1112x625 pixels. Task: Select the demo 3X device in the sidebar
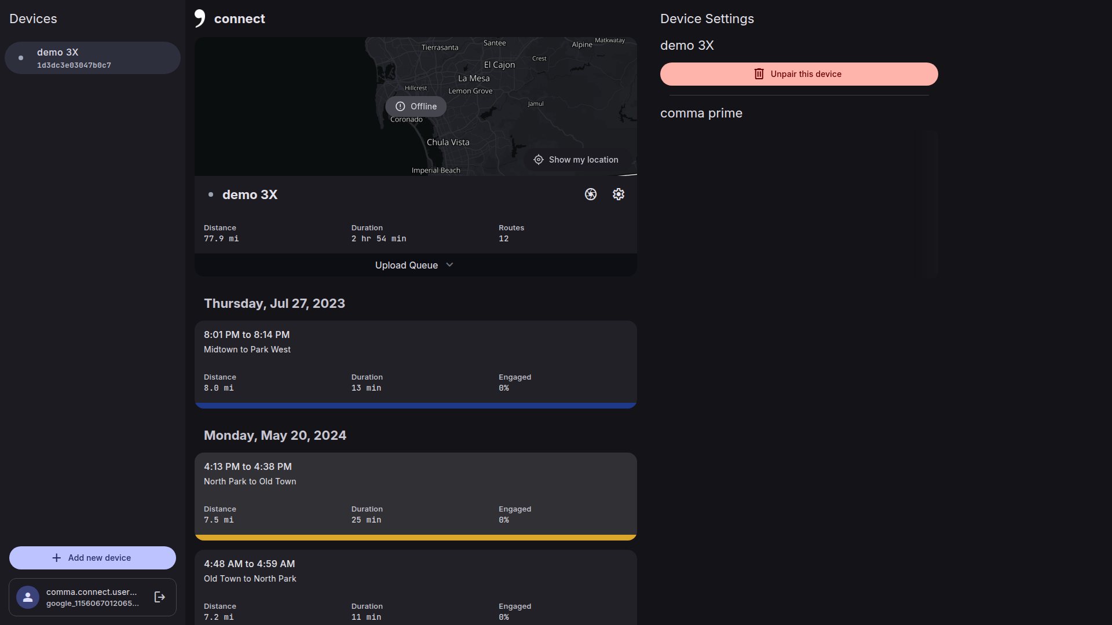[x=93, y=58]
